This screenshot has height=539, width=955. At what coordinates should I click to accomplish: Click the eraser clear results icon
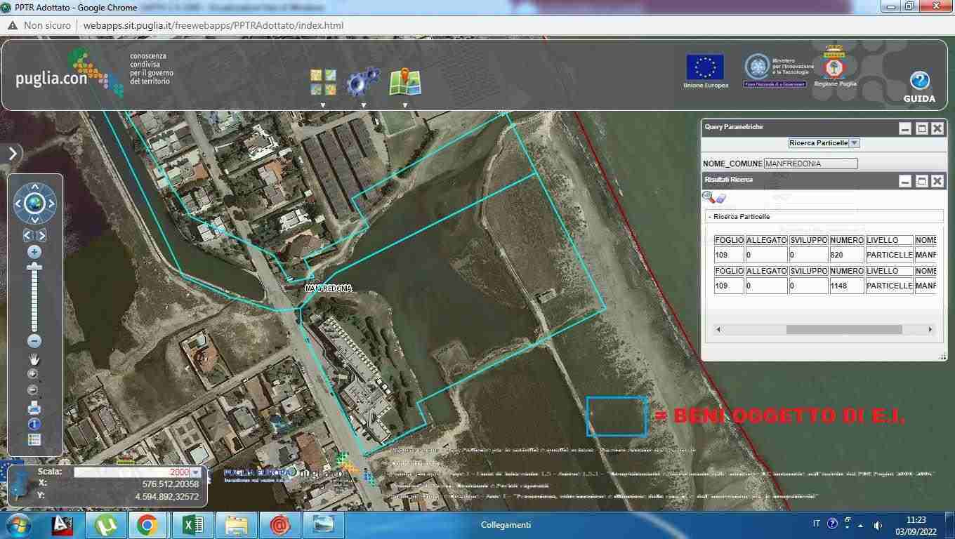[721, 199]
